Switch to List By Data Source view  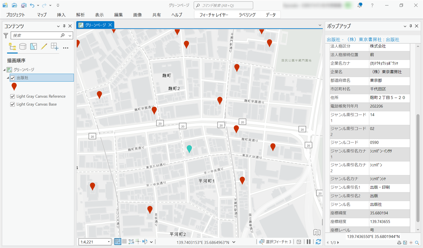tap(23, 46)
